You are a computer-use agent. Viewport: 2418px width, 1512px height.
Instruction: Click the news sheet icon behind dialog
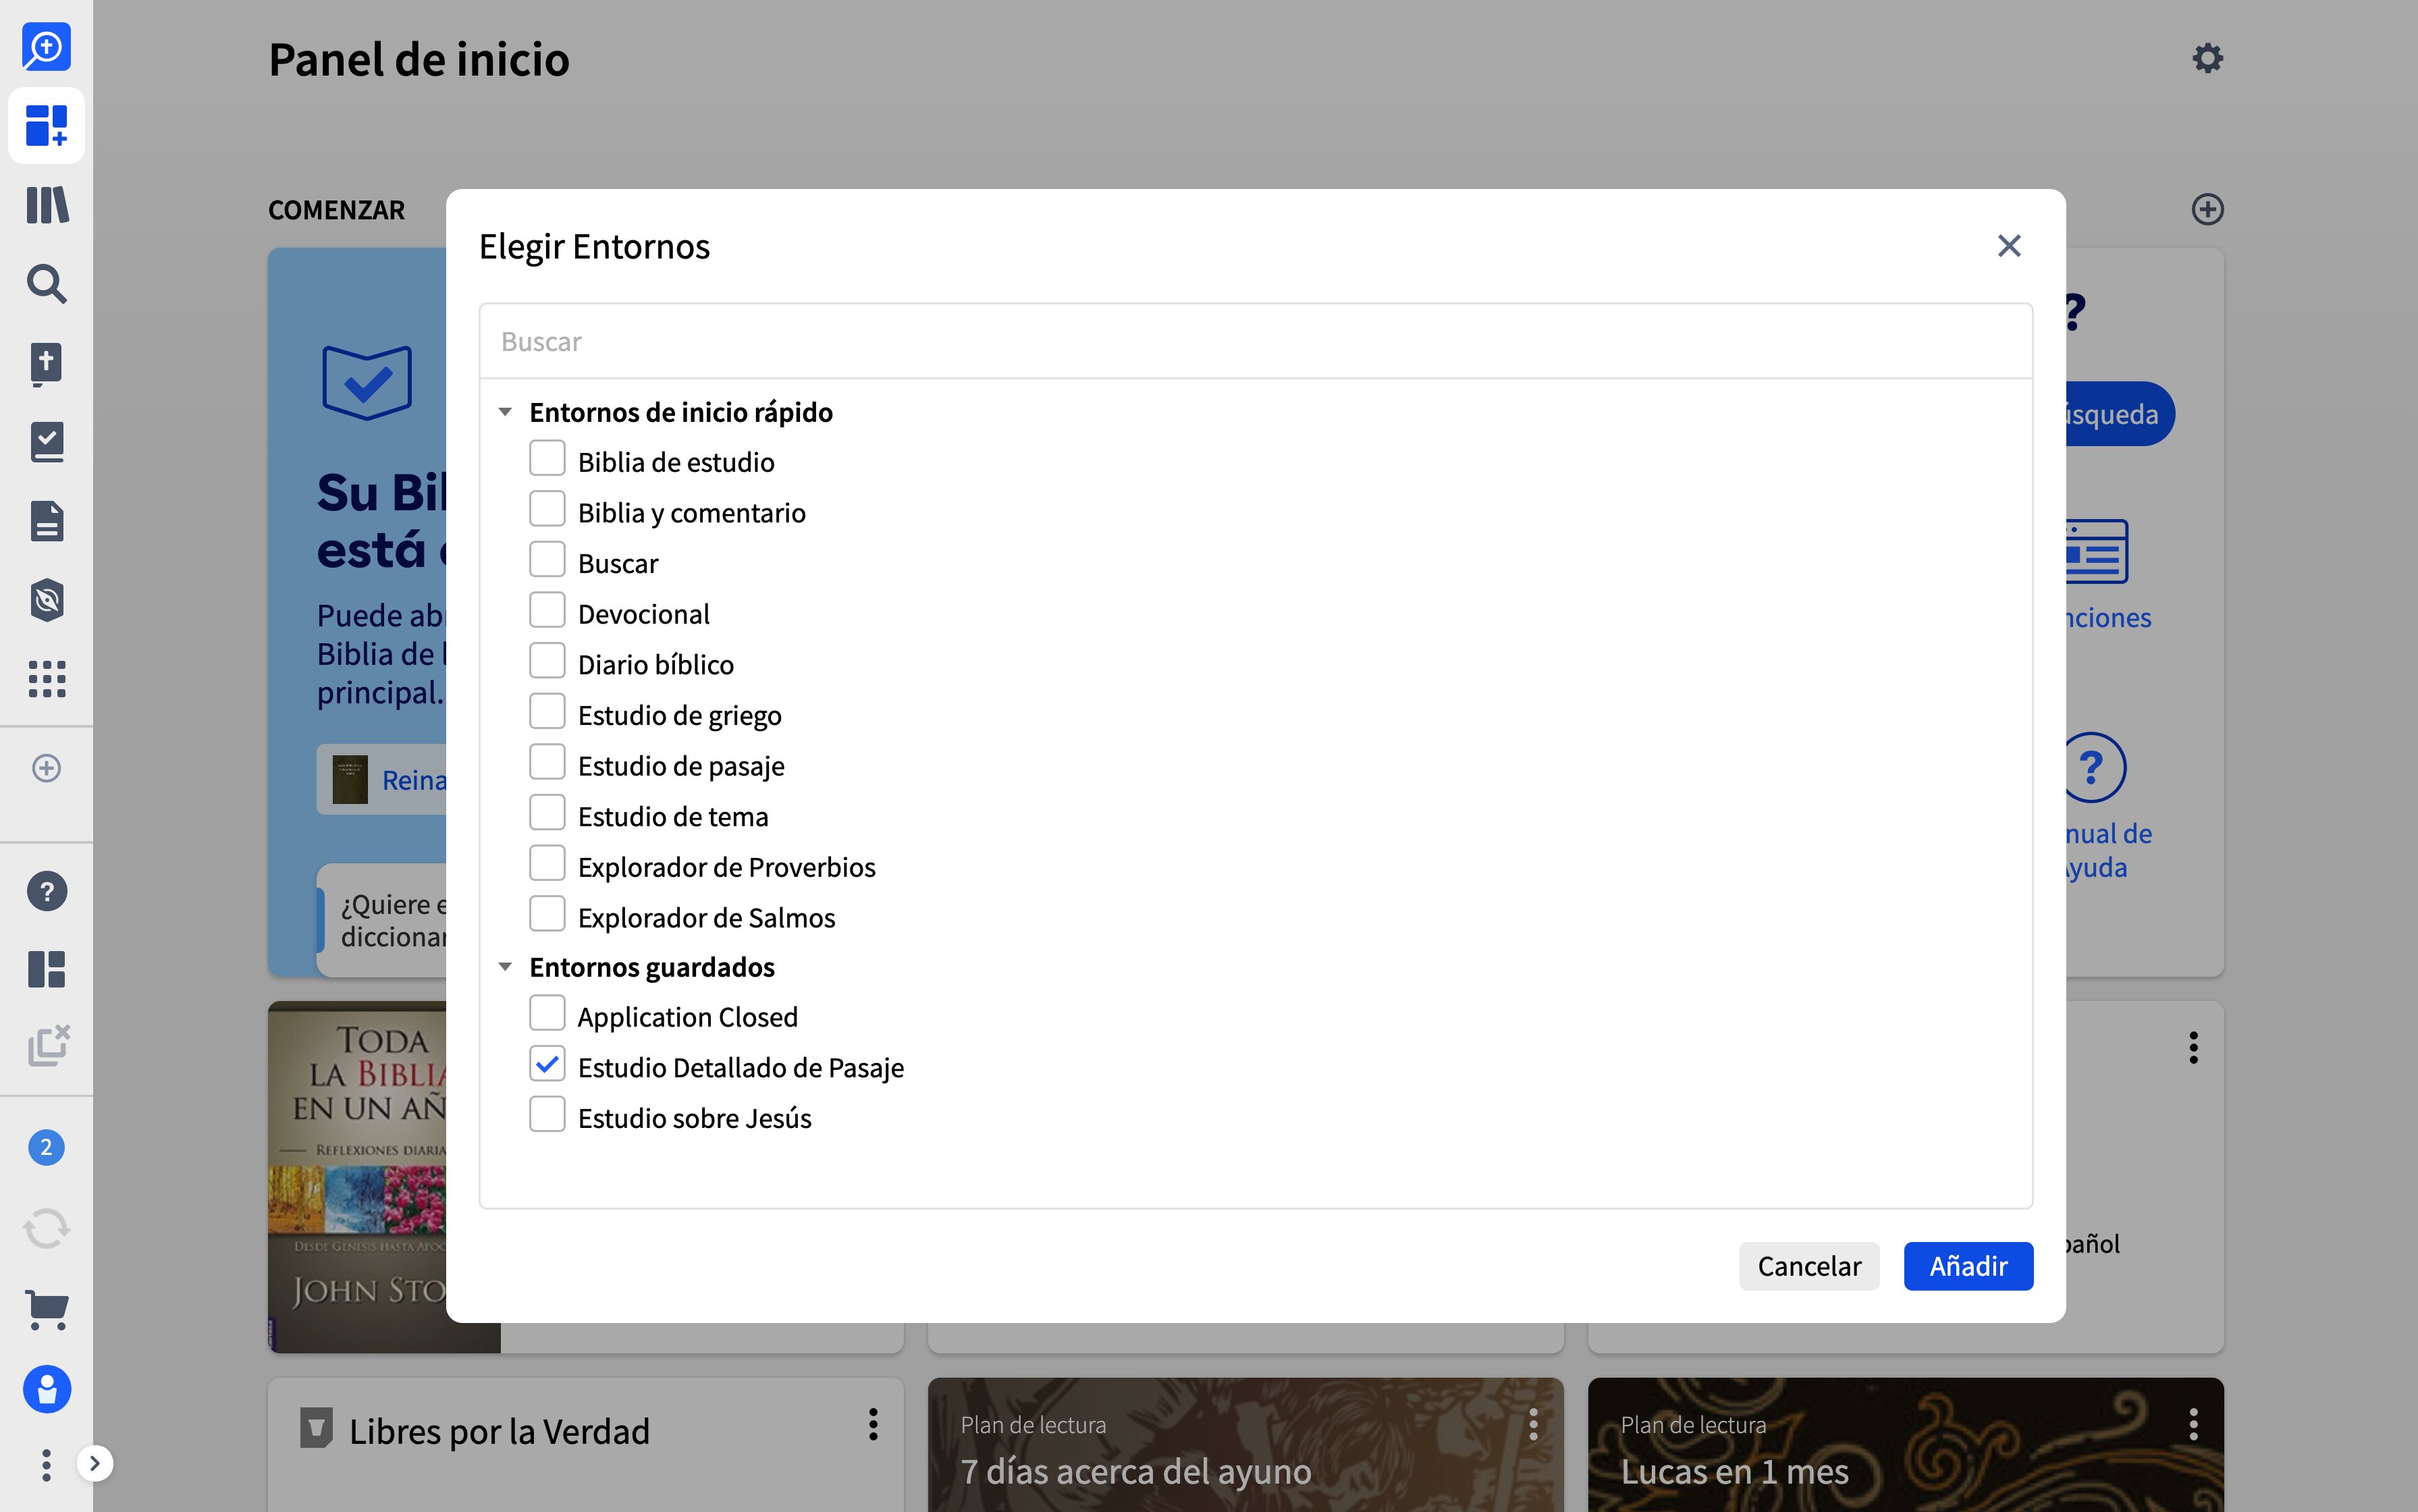pos(2096,551)
